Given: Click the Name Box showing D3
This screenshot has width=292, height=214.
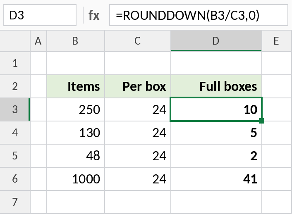Looking at the screenshot, I should pyautogui.click(x=40, y=15).
